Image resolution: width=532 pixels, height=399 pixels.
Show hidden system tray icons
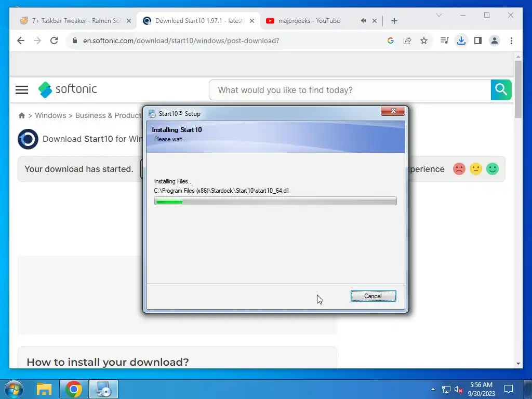tap(433, 389)
